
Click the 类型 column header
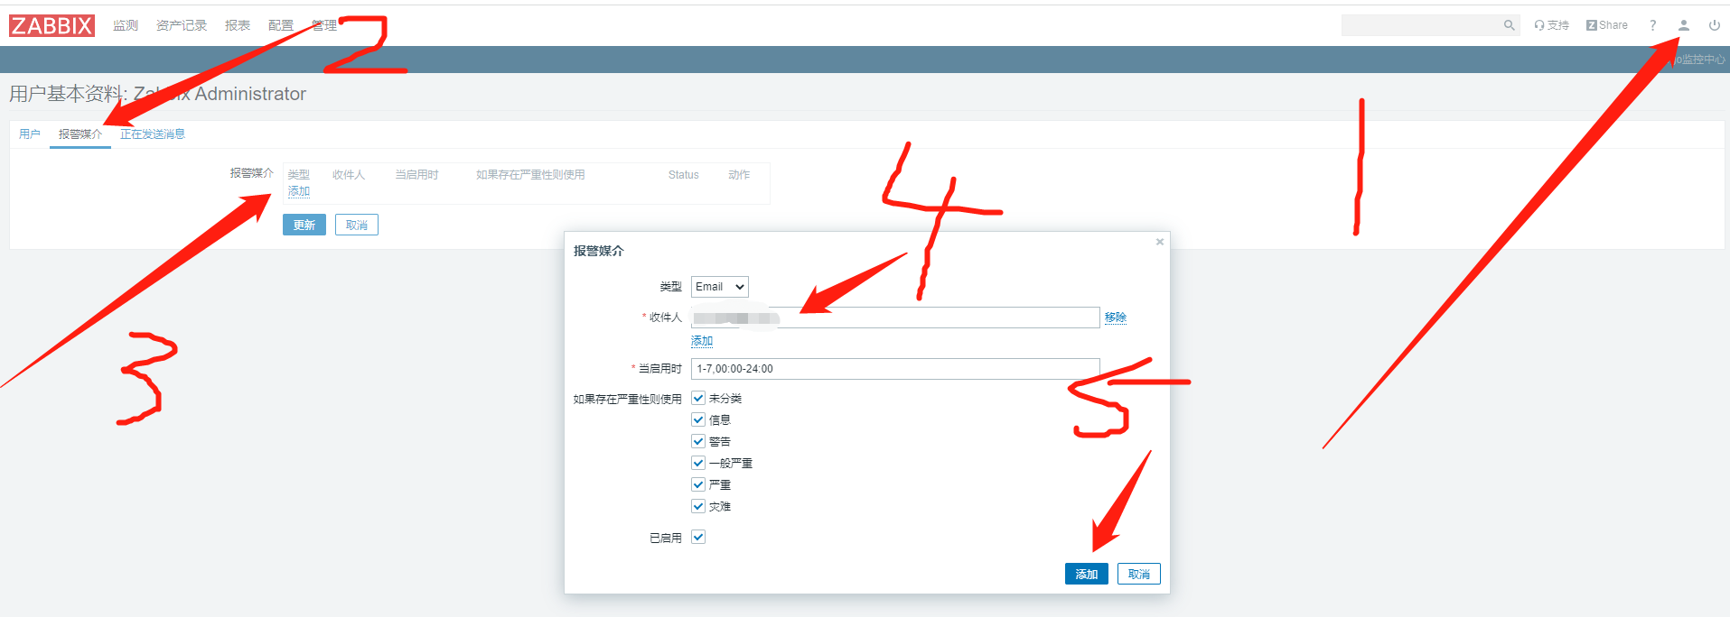coord(299,175)
